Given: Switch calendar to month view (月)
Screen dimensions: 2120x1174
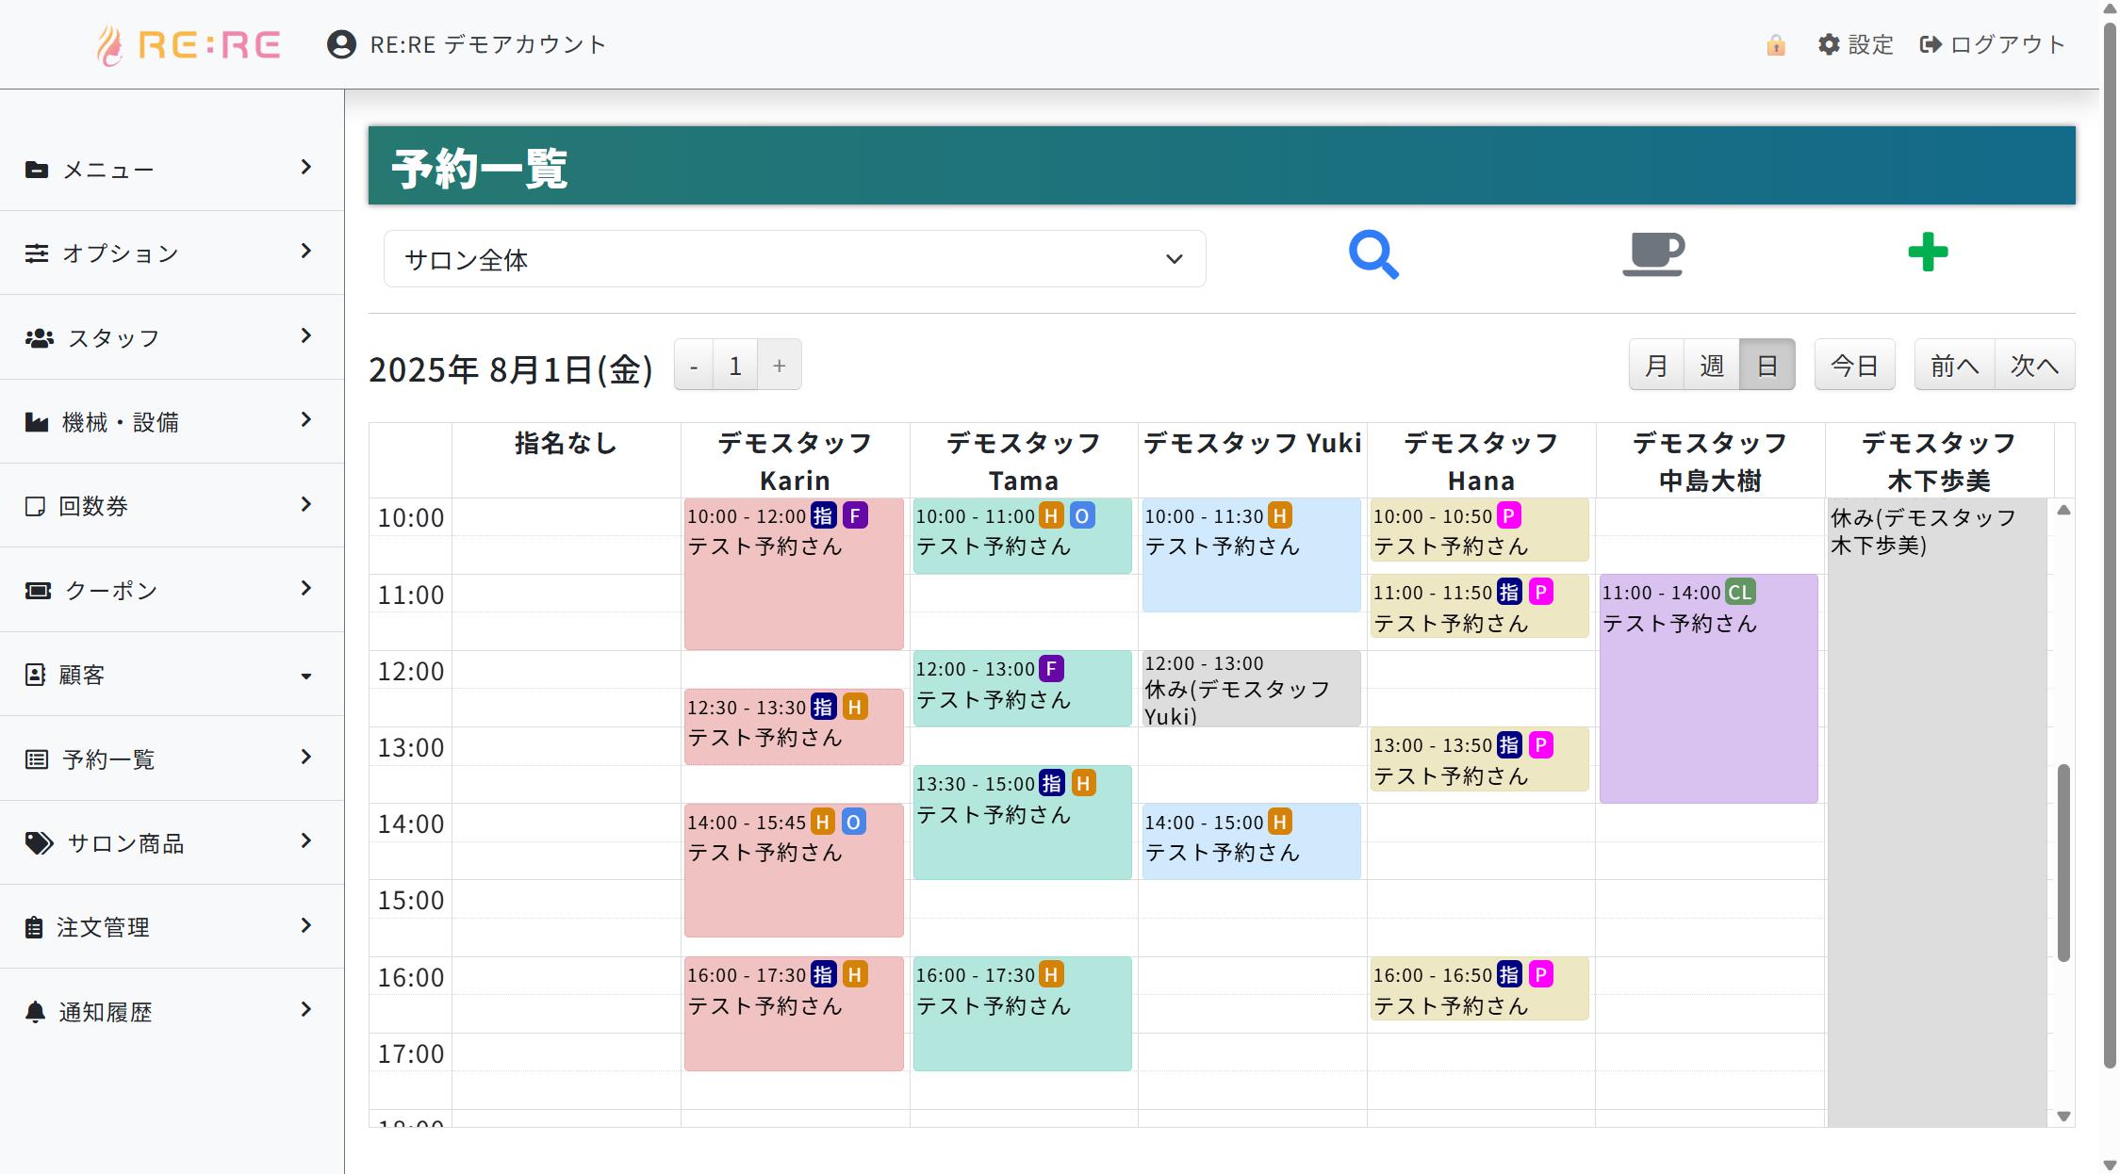Looking at the screenshot, I should tap(1656, 365).
